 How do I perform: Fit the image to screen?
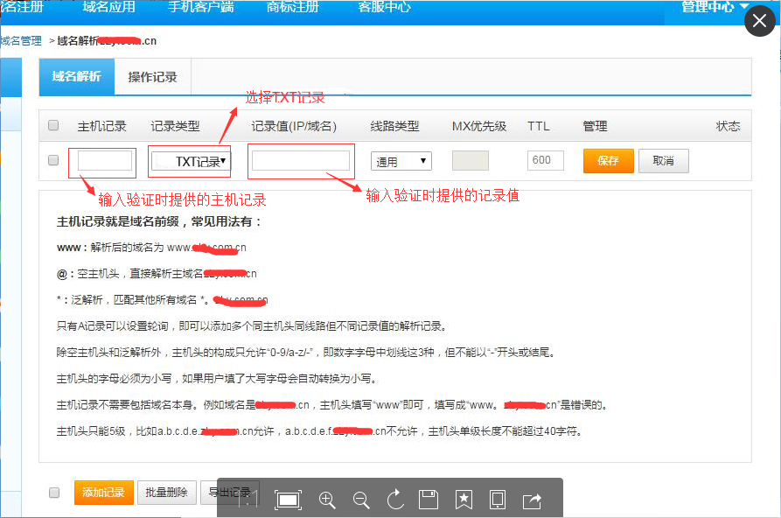point(288,500)
